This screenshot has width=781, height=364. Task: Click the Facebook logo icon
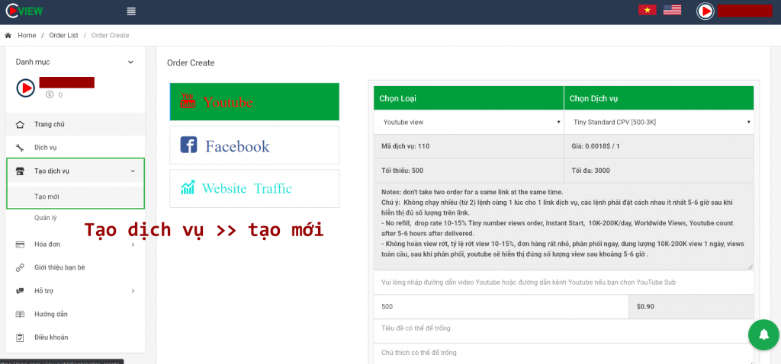(x=188, y=145)
